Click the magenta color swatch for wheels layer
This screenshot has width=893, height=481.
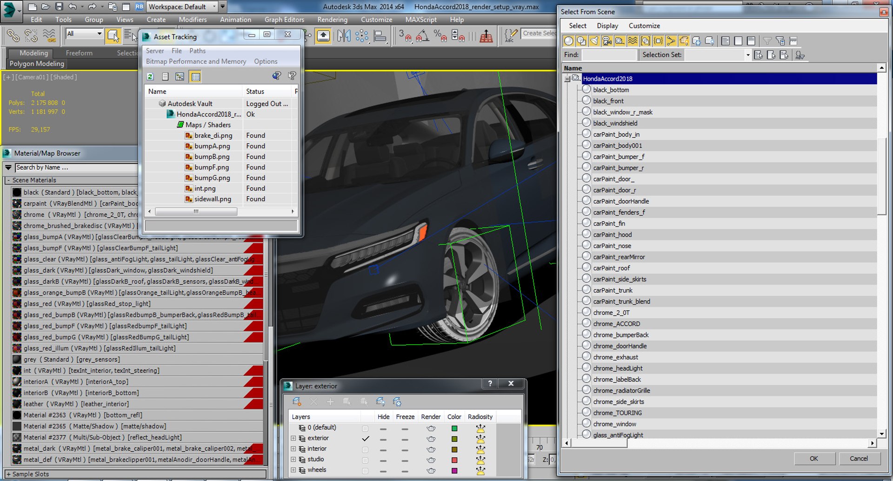[454, 471]
